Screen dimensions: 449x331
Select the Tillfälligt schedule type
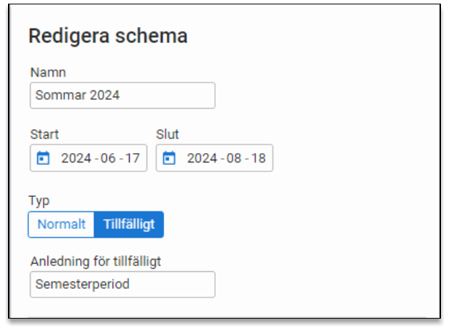tap(129, 225)
